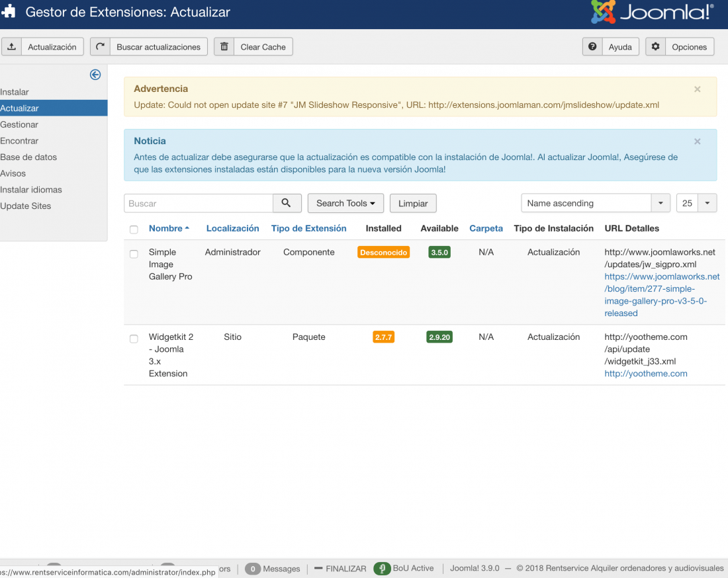Screen dimensions: 728x578
Task: Sort by Tipo de Extensión column
Action: [x=309, y=228]
